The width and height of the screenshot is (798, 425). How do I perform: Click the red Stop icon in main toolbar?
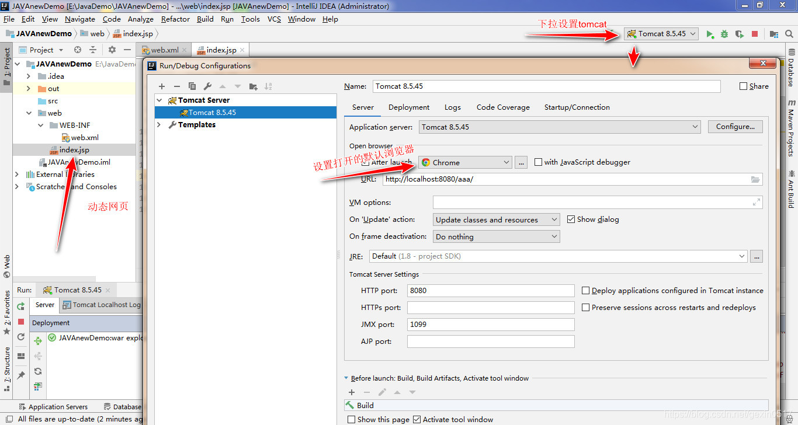click(755, 34)
